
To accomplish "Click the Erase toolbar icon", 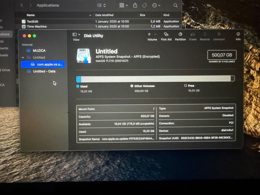I will (193, 34).
